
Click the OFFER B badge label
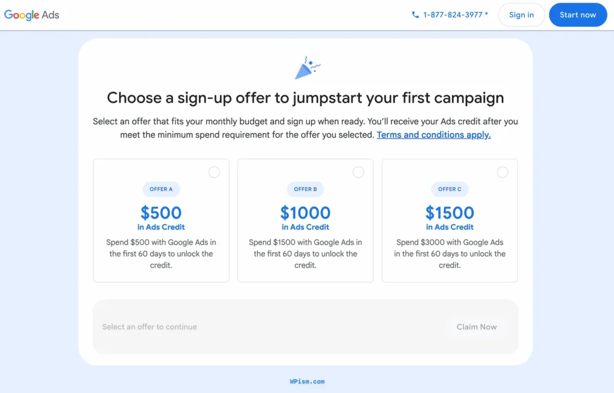click(x=305, y=189)
